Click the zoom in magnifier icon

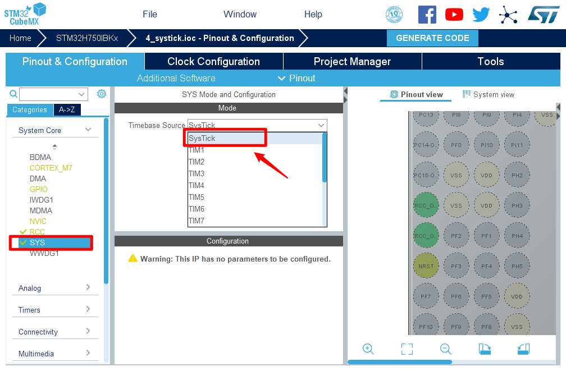[x=368, y=349]
